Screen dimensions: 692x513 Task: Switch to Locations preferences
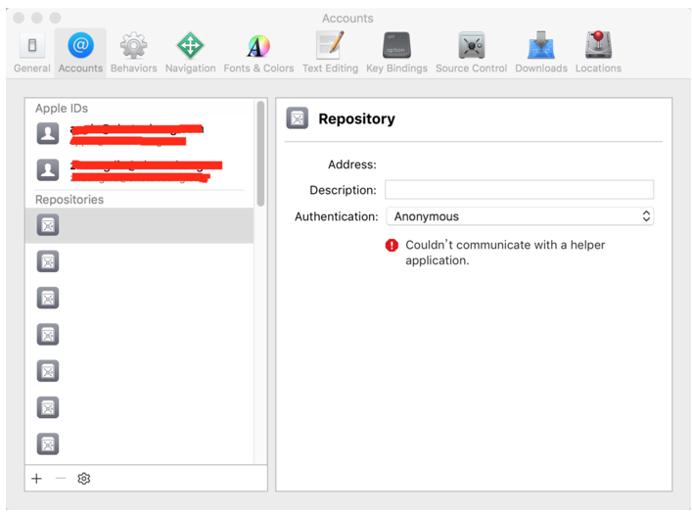point(598,53)
